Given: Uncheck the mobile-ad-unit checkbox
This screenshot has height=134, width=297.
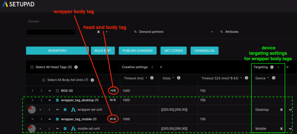Looking at the screenshot, I should [x=65, y=129].
